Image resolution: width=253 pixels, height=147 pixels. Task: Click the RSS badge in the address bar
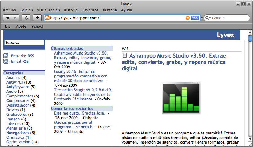(x=195, y=18)
